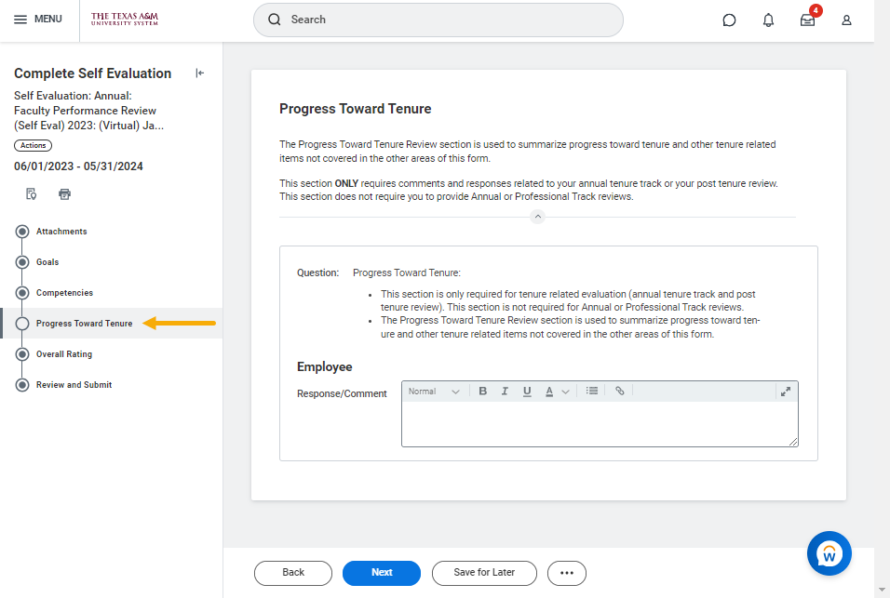Click the print icon in sidebar

click(64, 194)
